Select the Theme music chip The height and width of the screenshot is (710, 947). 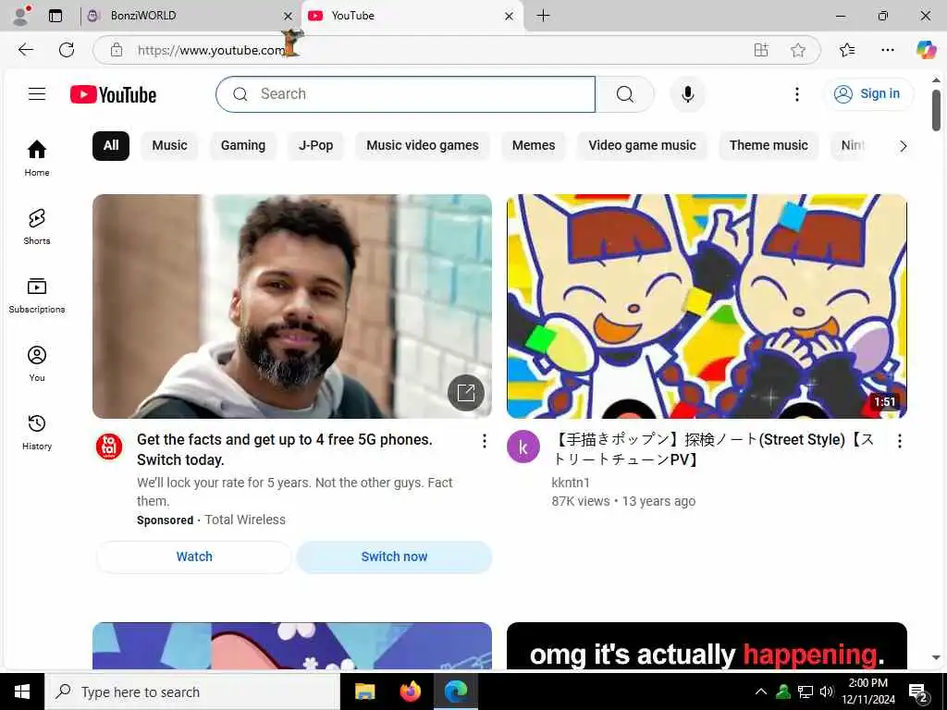point(769,145)
